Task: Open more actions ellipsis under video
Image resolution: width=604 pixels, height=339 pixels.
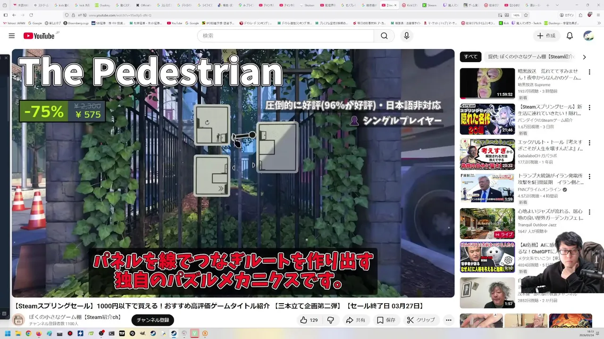Action: point(449,320)
